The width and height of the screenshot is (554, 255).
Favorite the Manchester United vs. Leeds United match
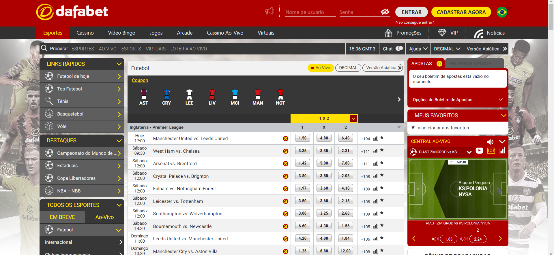[x=382, y=138]
